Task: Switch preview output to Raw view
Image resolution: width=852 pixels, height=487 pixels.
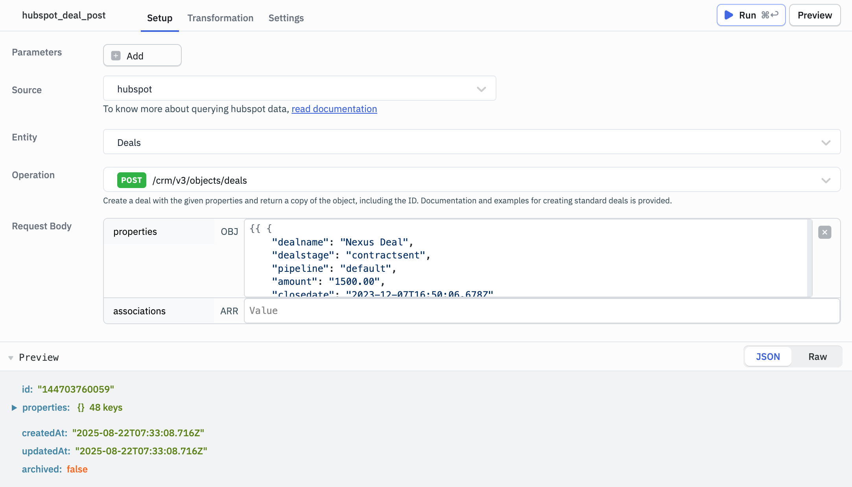Action: coord(817,356)
